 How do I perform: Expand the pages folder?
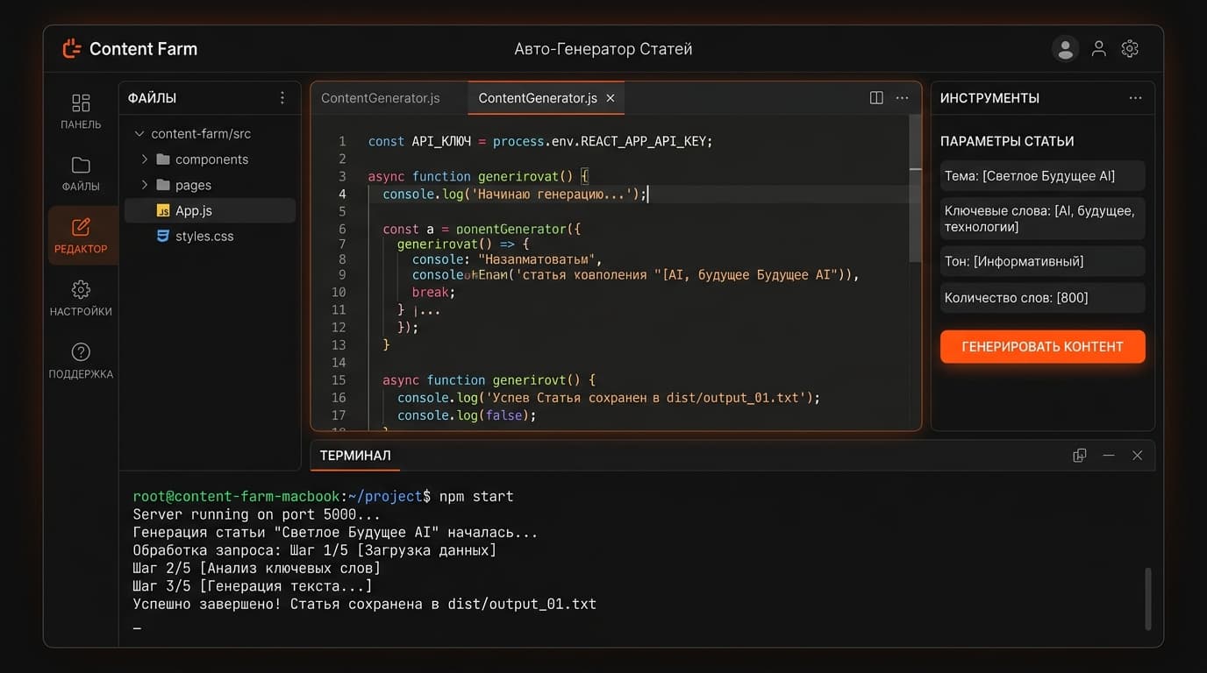click(145, 185)
